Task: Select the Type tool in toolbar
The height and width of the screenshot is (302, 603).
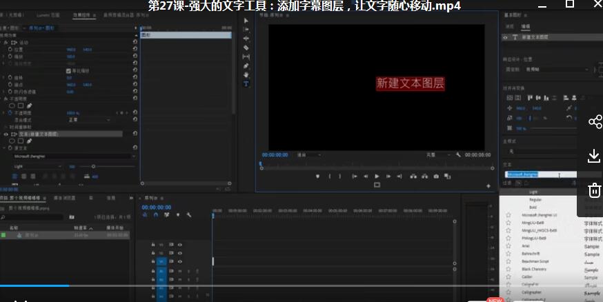Action: point(246,83)
